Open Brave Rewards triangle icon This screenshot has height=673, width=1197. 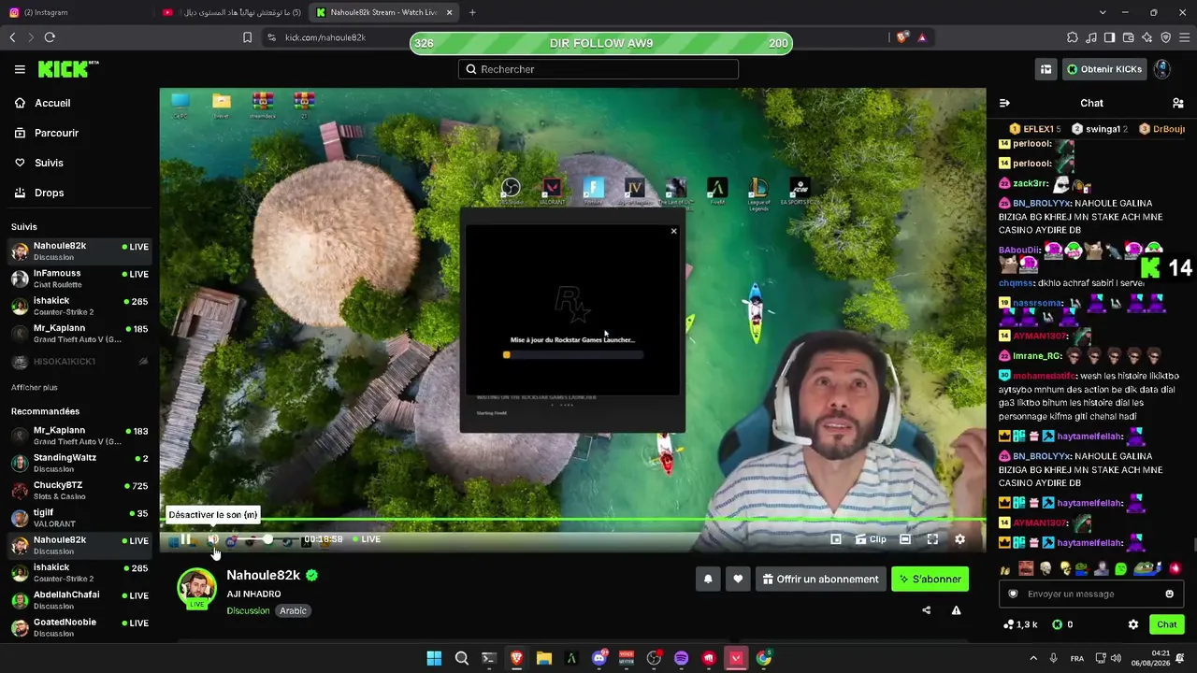(922, 37)
